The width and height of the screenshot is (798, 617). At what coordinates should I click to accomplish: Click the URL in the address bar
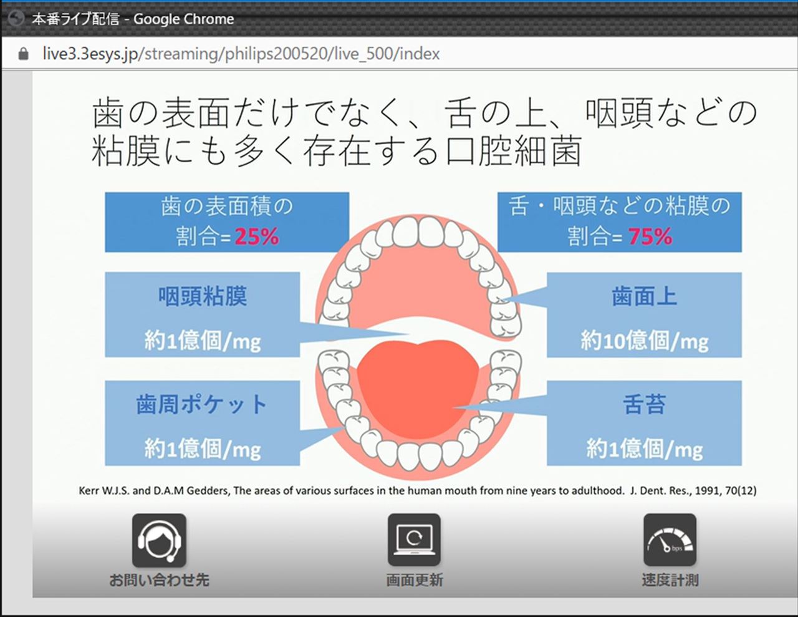(241, 54)
